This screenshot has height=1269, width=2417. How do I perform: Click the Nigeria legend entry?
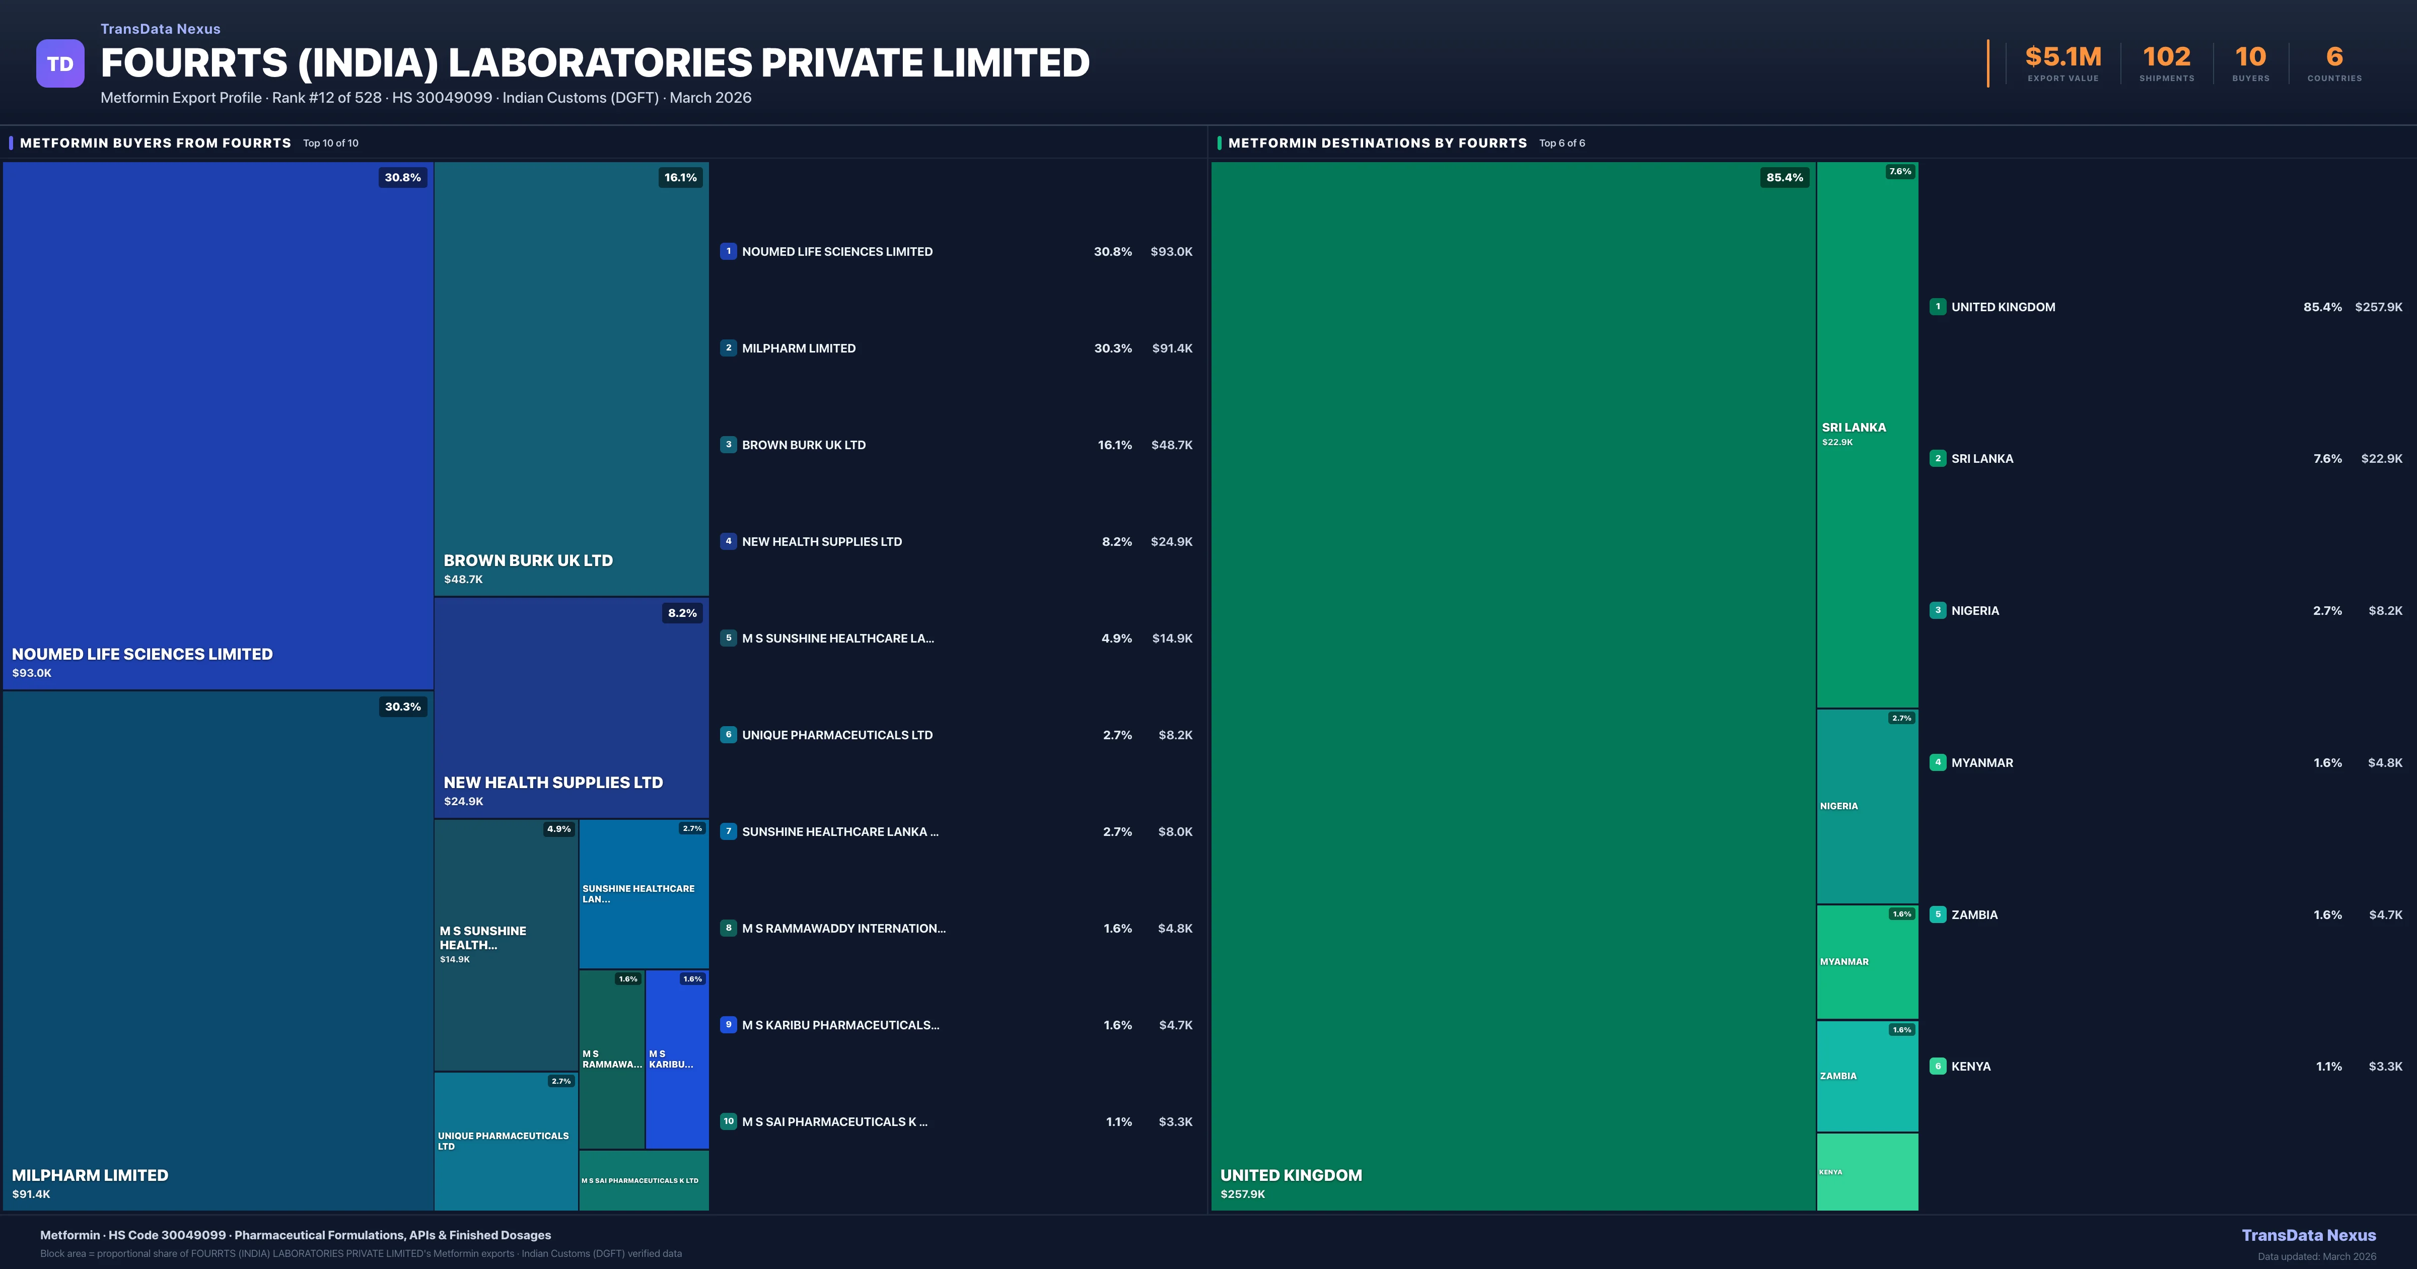point(1974,611)
